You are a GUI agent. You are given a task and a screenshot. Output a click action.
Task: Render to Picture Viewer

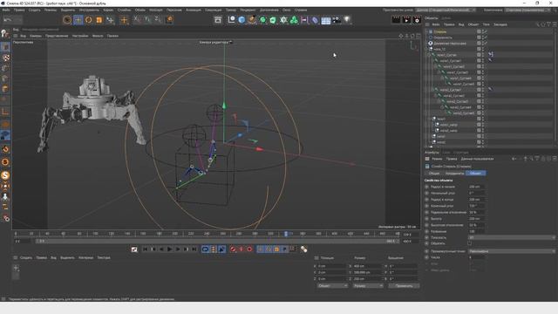pyautogui.click(x=406, y=20)
